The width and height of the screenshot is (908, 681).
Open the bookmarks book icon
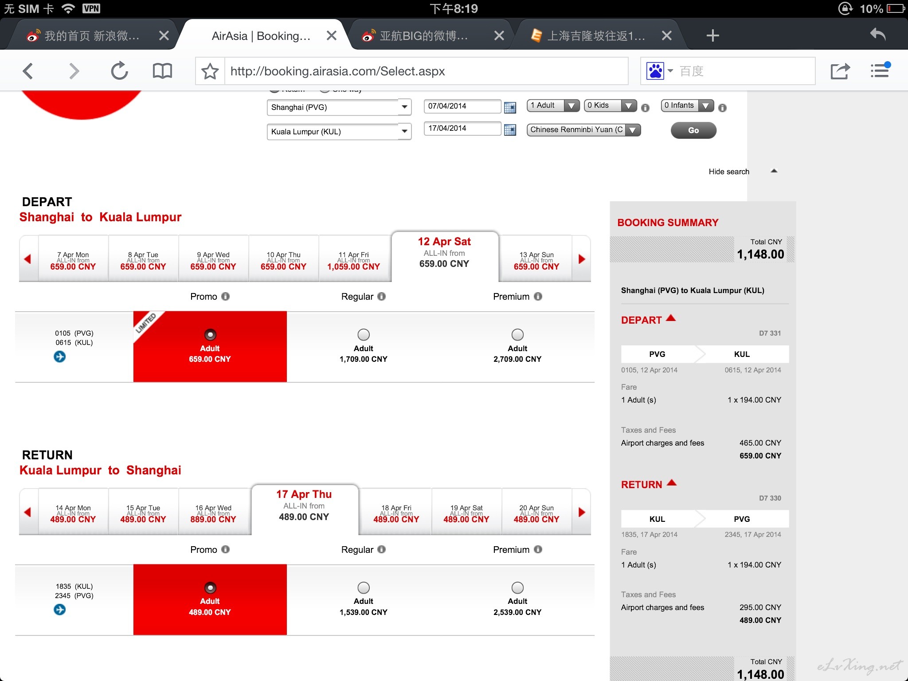[x=162, y=71]
